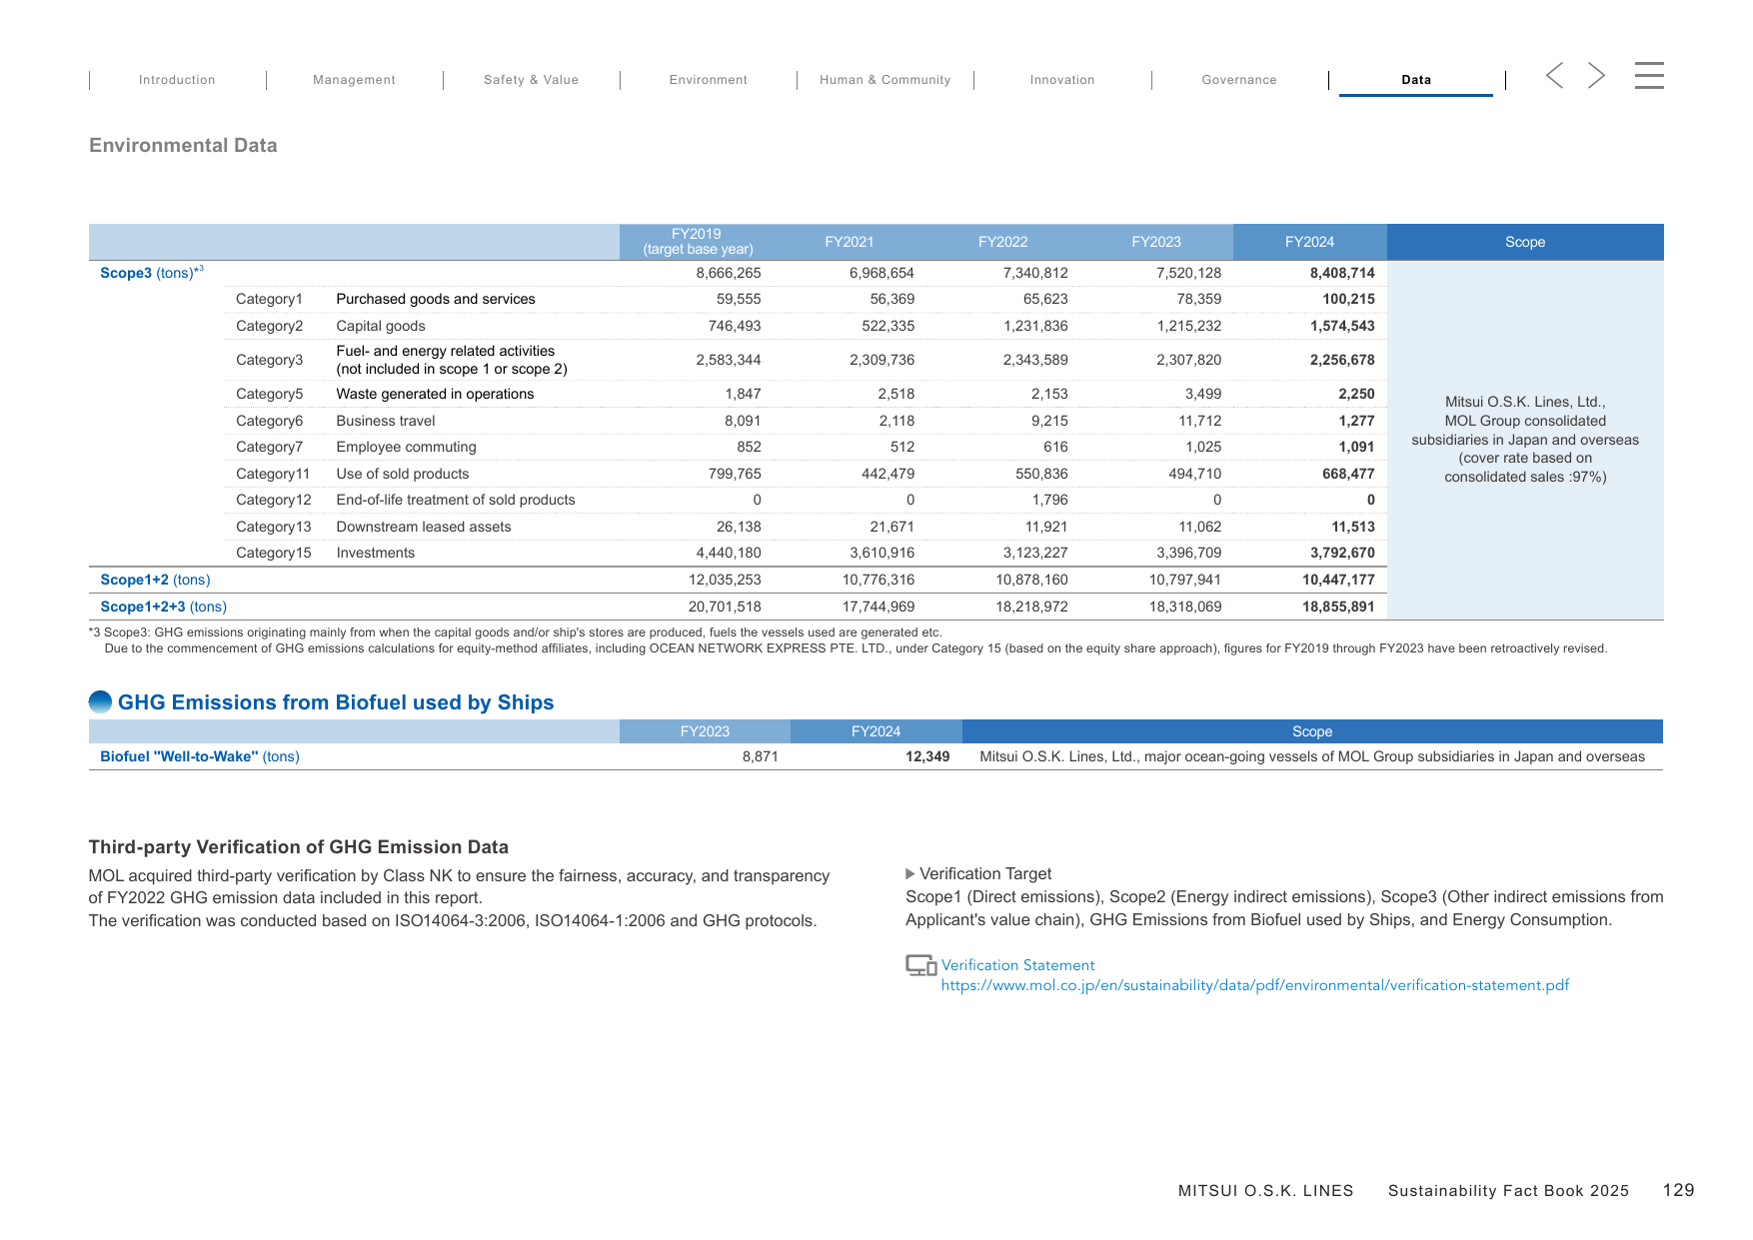Click 'End-of-life treatment of sold products'

(456, 500)
